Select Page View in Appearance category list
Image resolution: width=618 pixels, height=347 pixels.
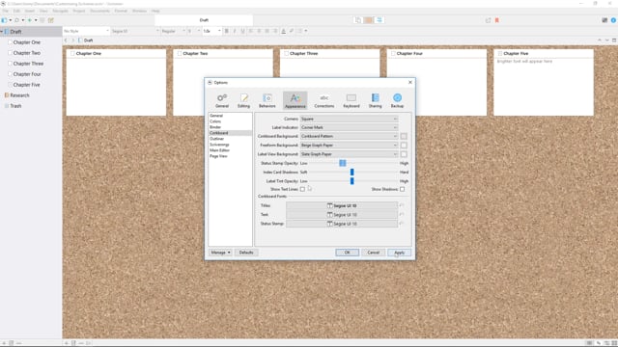pos(218,156)
